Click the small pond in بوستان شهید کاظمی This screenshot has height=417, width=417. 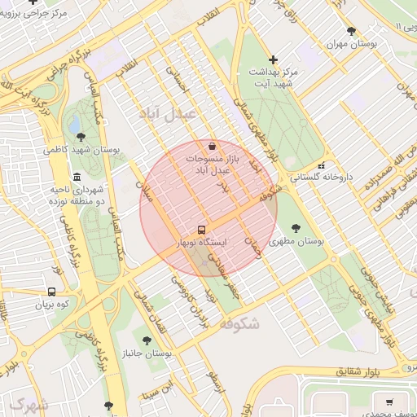point(75,124)
